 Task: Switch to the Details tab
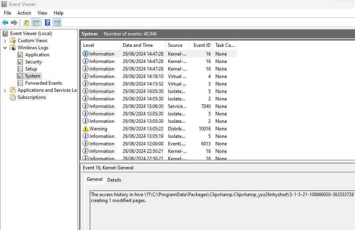[x=114, y=180]
